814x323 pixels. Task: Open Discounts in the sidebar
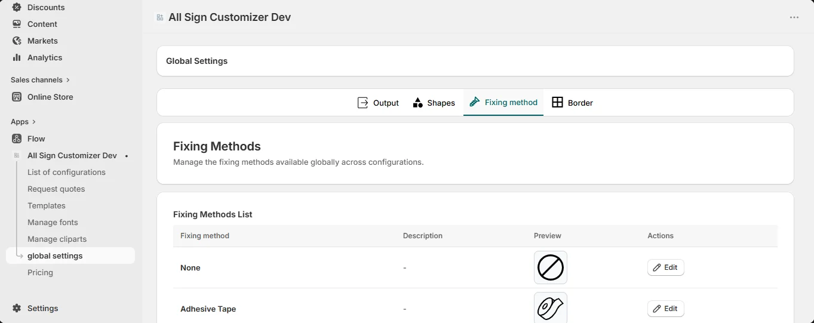coord(46,7)
